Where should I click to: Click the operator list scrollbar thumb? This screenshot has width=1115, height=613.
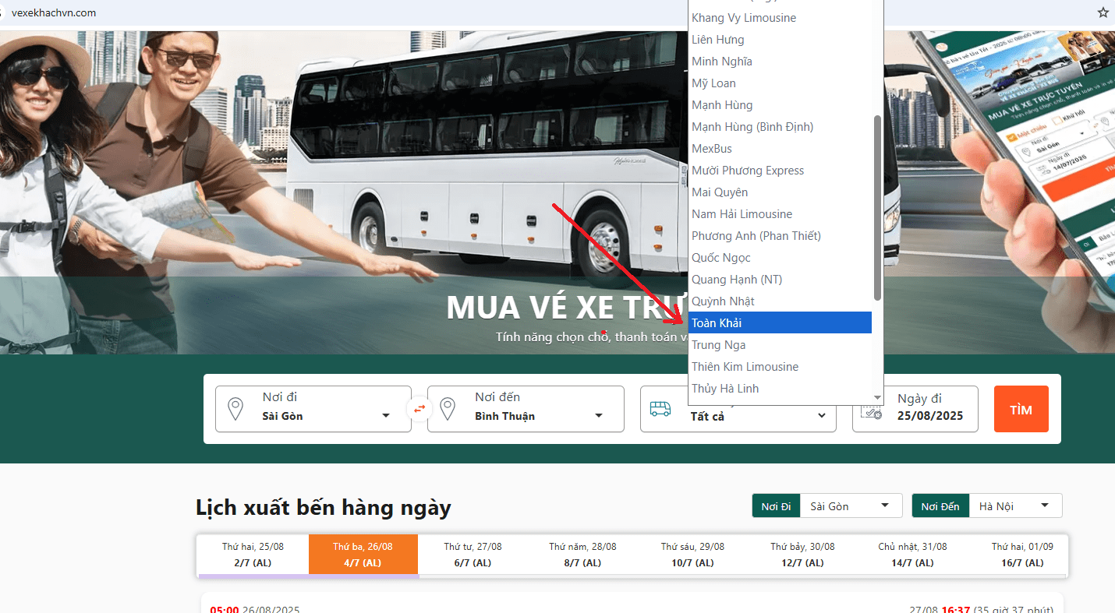(x=877, y=206)
